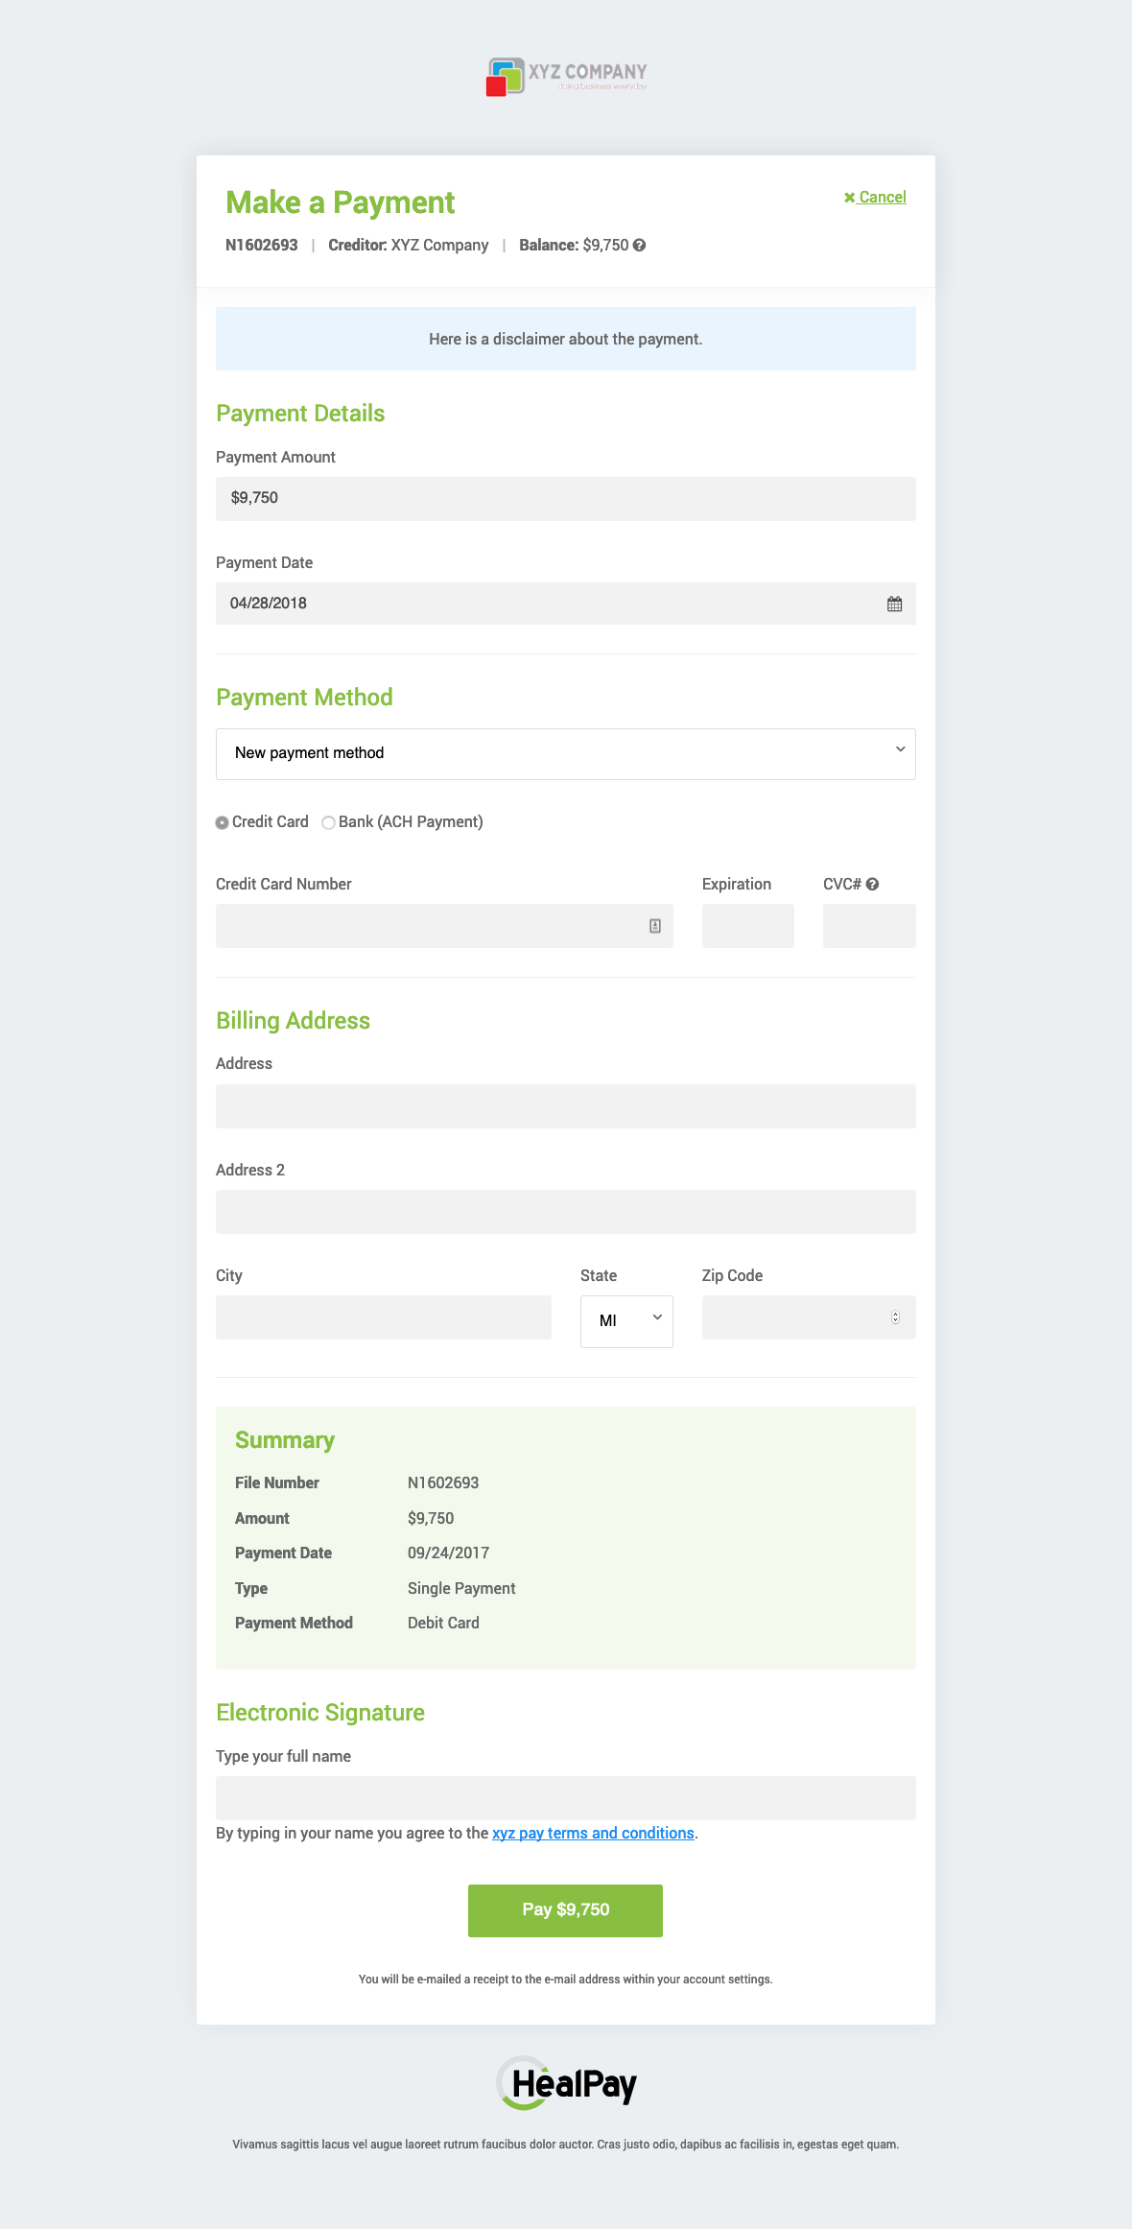This screenshot has width=1132, height=2229.
Task: Click the City input field
Action: pos(384,1317)
